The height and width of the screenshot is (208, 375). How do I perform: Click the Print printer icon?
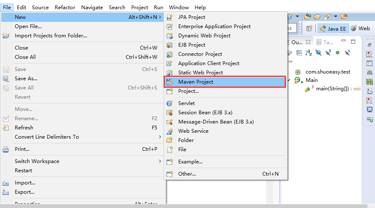[x=6, y=150]
